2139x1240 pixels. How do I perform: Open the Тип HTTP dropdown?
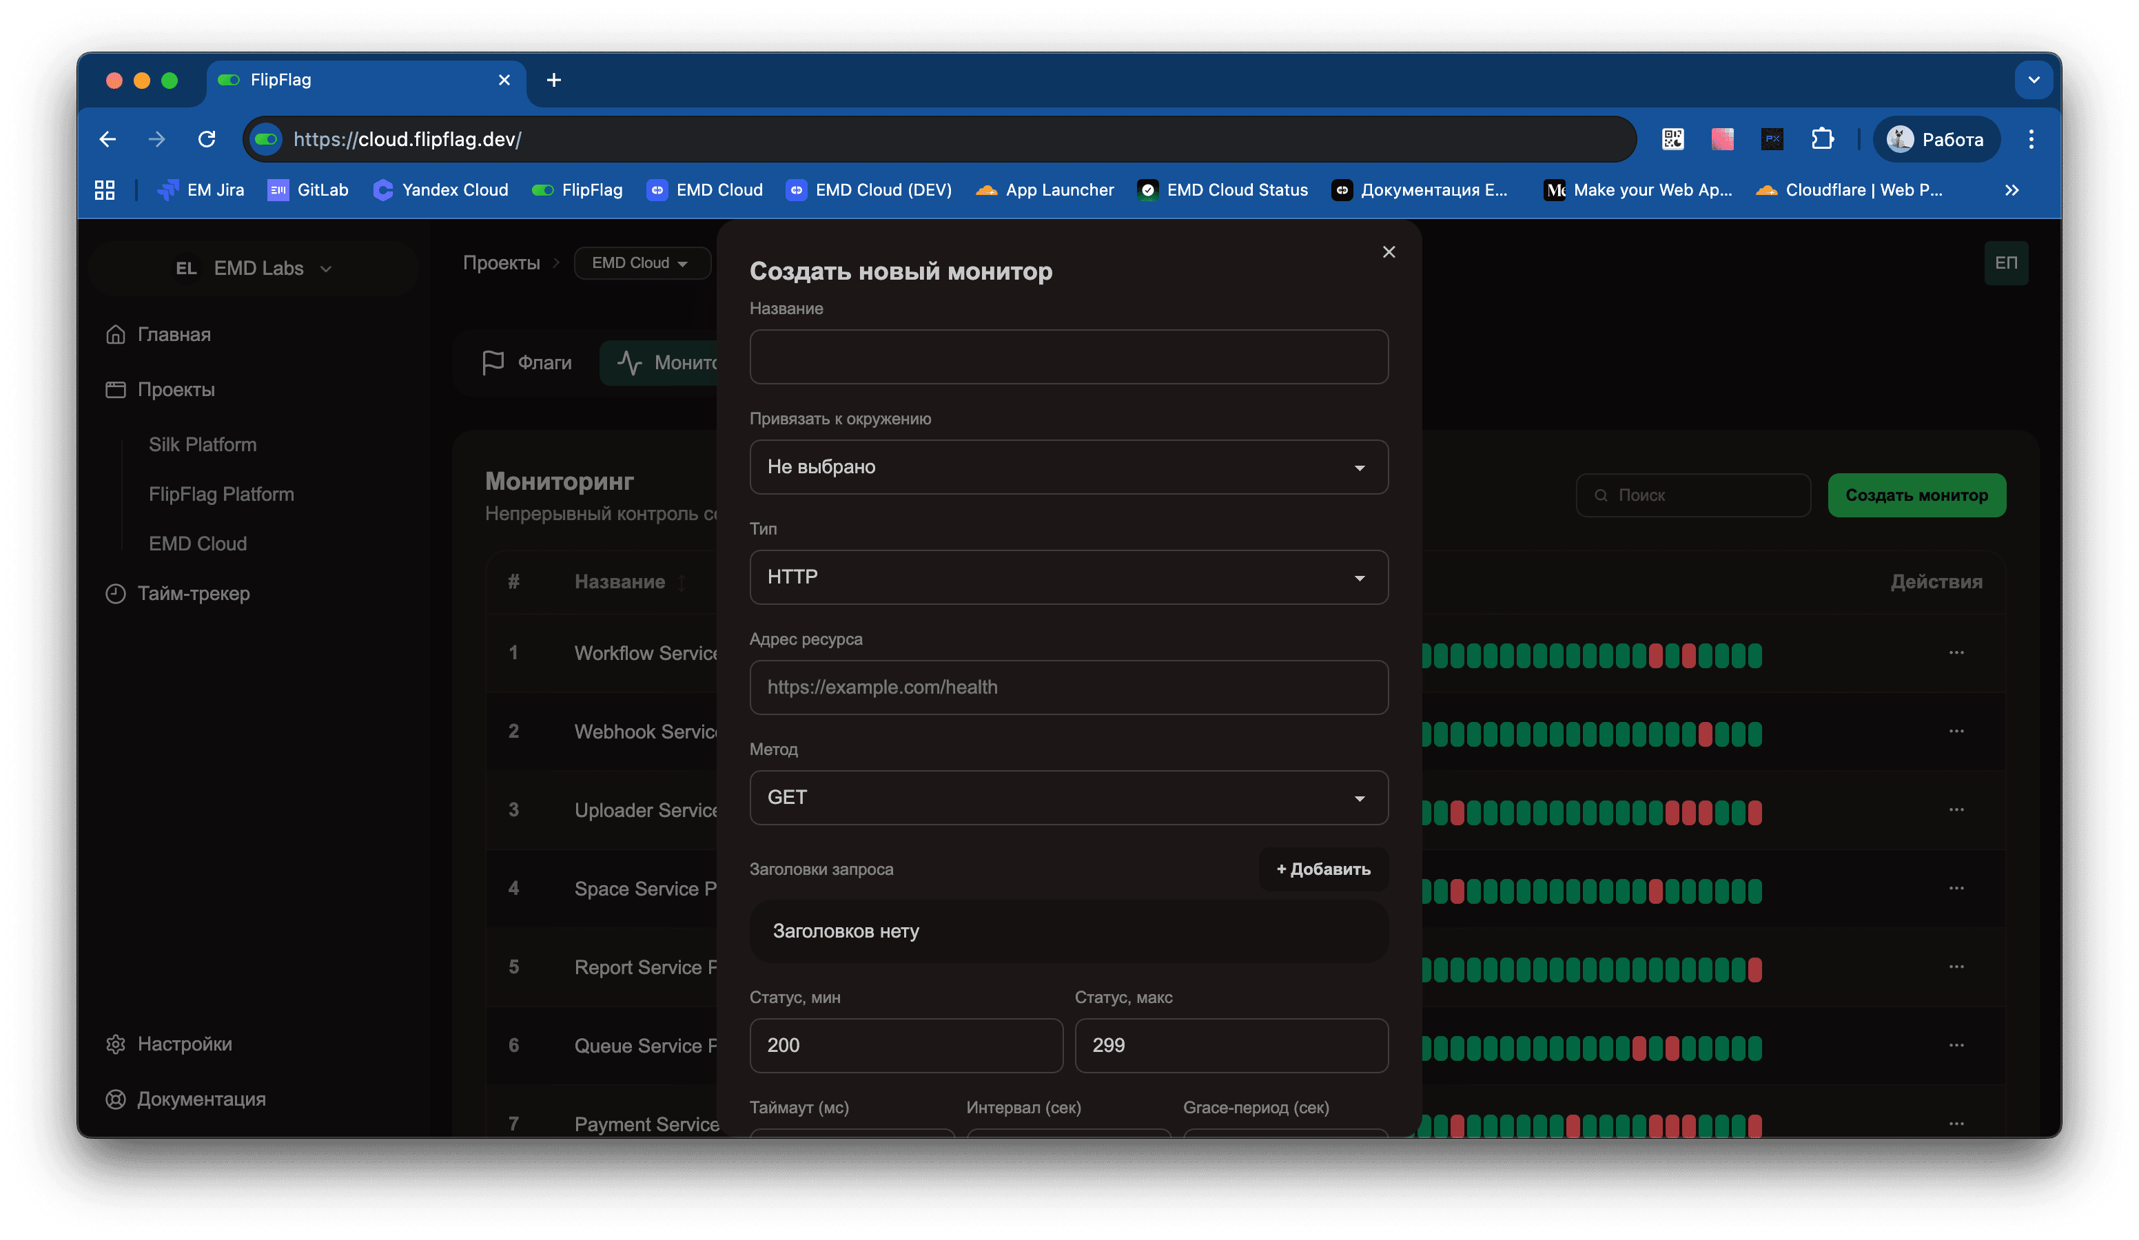click(x=1068, y=577)
